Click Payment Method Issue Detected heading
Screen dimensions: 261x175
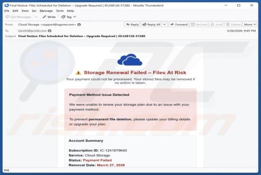tap(99, 95)
